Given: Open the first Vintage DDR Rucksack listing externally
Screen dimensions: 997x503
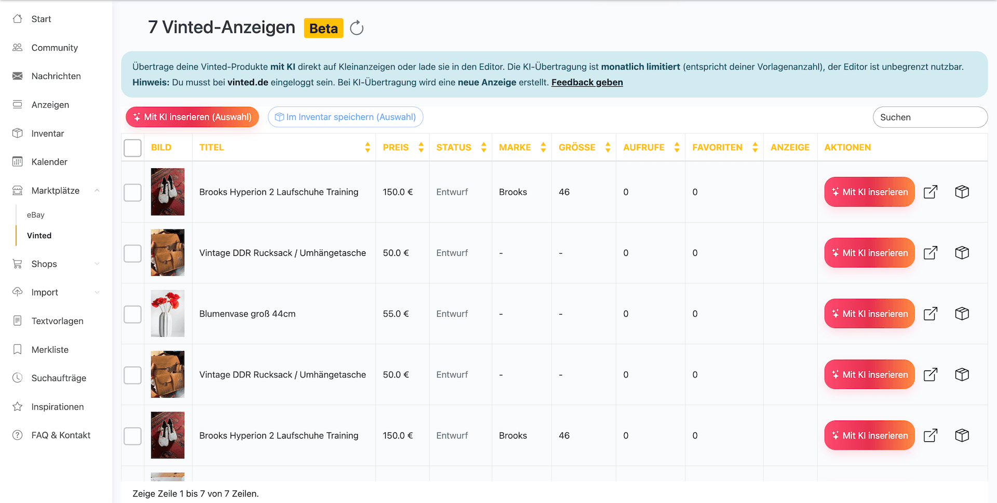Looking at the screenshot, I should click(x=930, y=253).
